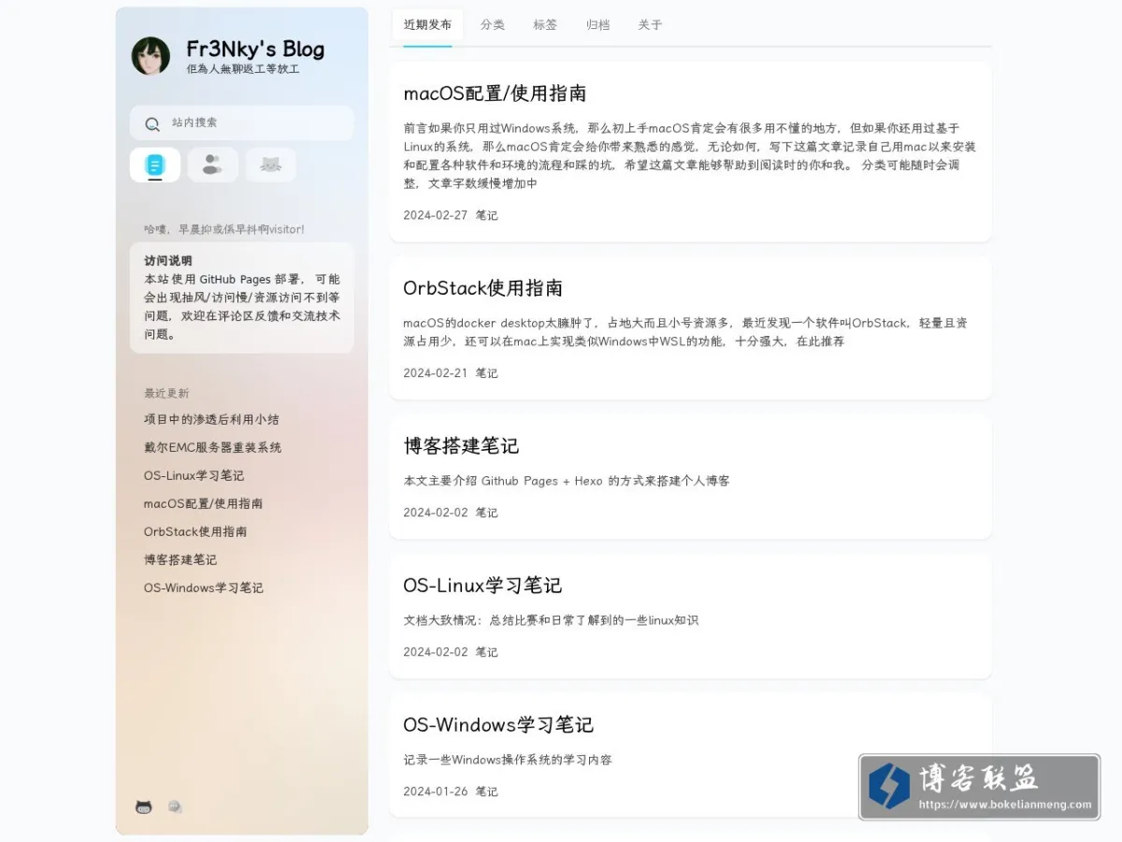Click 笔记 category under OS-Windows学习笔记 post
This screenshot has width=1122, height=842.
(x=486, y=791)
